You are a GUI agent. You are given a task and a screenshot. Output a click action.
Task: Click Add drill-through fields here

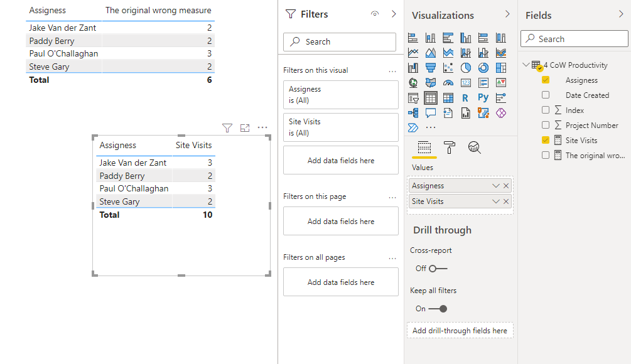tap(460, 330)
